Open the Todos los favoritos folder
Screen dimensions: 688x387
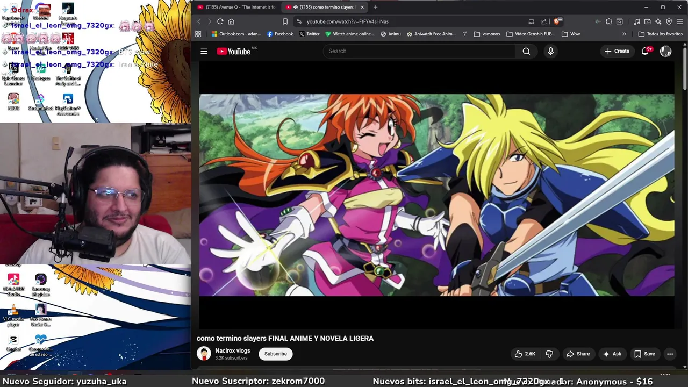[x=660, y=34]
